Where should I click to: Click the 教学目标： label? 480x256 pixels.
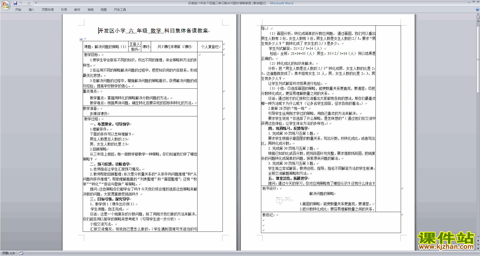[92, 55]
